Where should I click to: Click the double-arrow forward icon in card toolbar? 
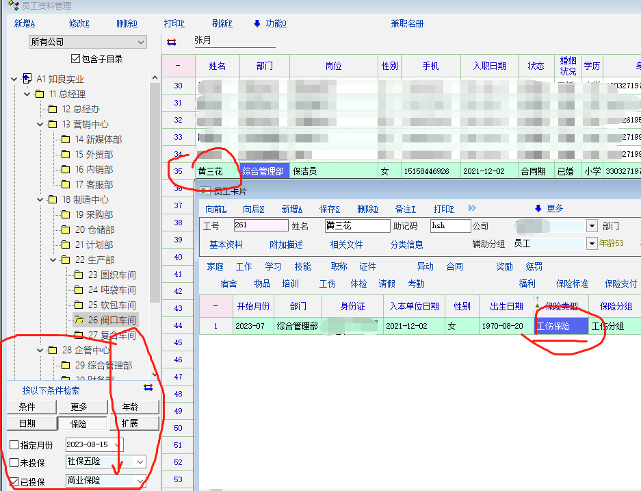pos(472,208)
